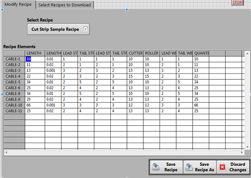The width and height of the screenshot is (251, 178).
Task: Click the horizontal scrollbar right arrow
Action: pyautogui.click(x=242, y=152)
